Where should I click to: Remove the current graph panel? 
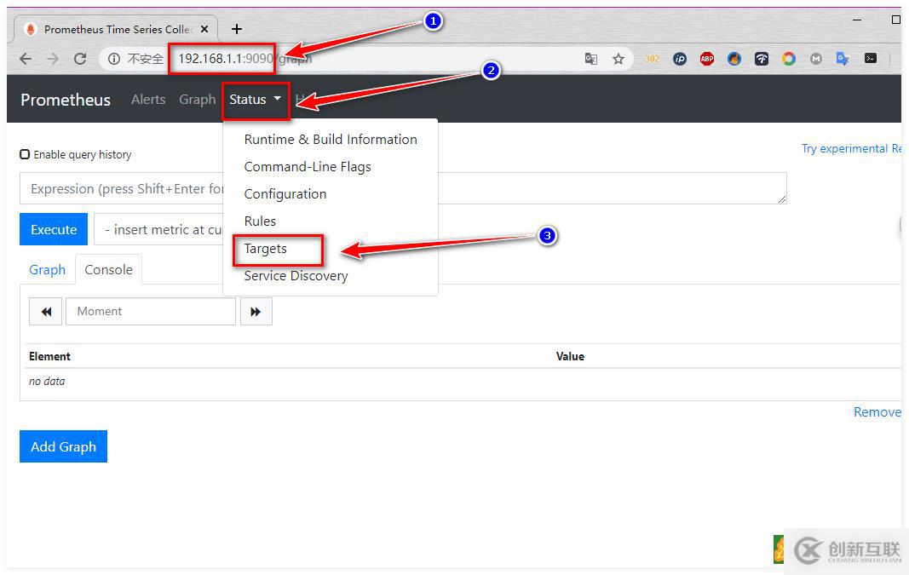tap(877, 412)
